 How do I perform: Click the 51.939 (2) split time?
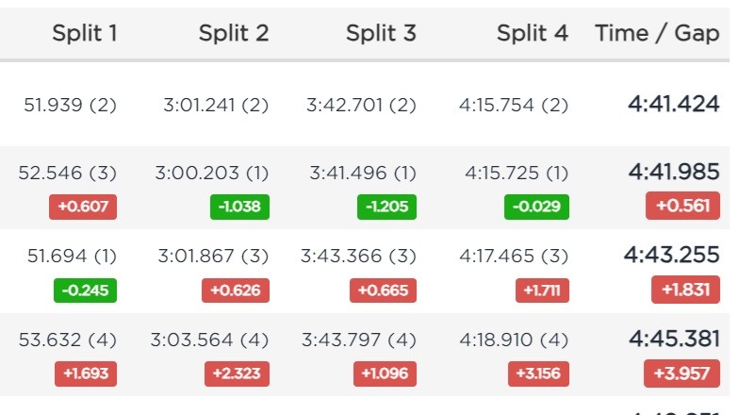70,105
